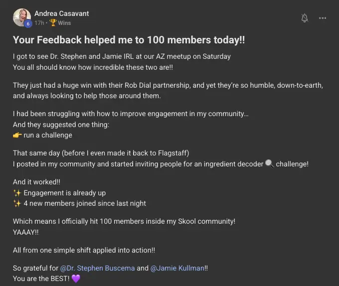Screen dimensions: 339x286
Task: Click the 'And it worked!!' line
Action: 37,182
